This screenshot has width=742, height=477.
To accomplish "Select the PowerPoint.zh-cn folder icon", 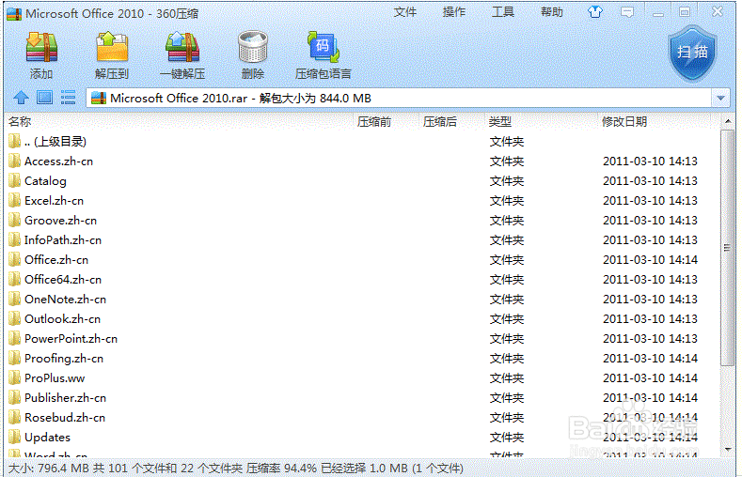I will (x=15, y=339).
